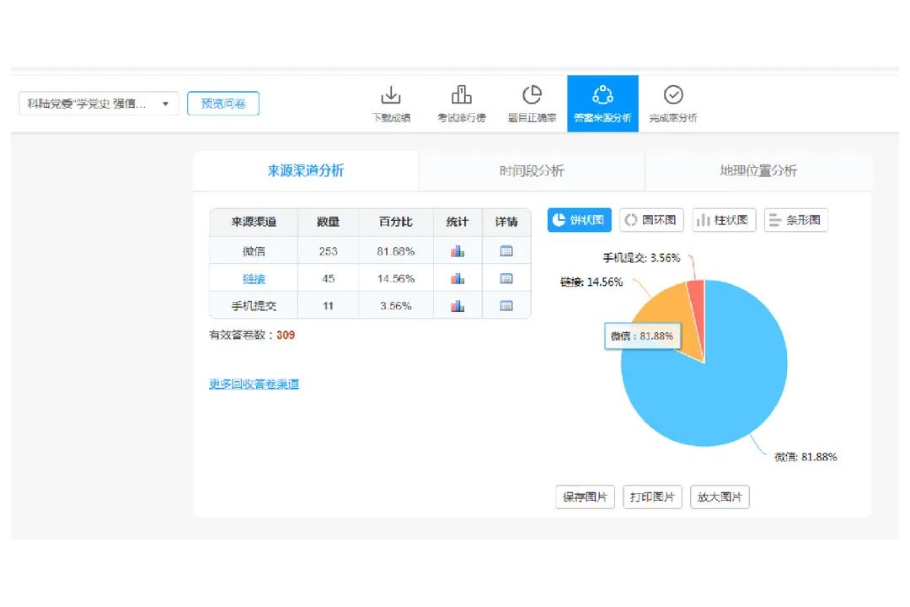Viewport: 910px width, 607px height.
Task: Click the 预览问卷 button
Action: coord(223,104)
